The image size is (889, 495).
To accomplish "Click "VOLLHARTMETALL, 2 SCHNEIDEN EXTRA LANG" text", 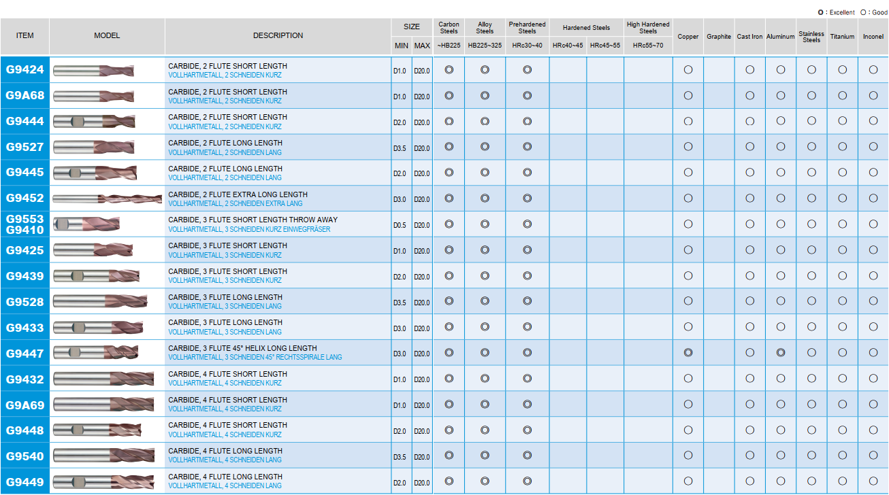I will coord(236,204).
